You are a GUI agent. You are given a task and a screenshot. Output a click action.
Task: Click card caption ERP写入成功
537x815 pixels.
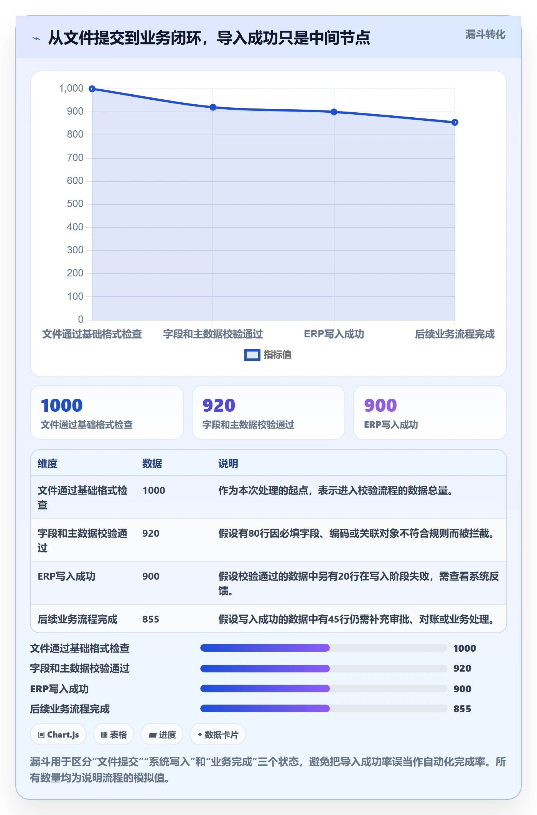tap(391, 425)
